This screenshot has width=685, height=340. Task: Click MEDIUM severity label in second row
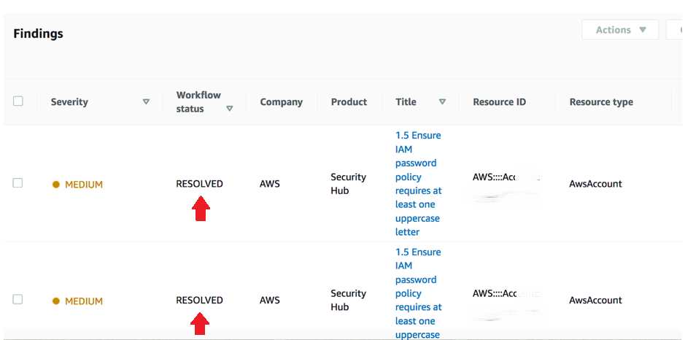[84, 301]
